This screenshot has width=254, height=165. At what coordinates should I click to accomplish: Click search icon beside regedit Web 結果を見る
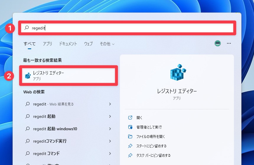[27, 104]
